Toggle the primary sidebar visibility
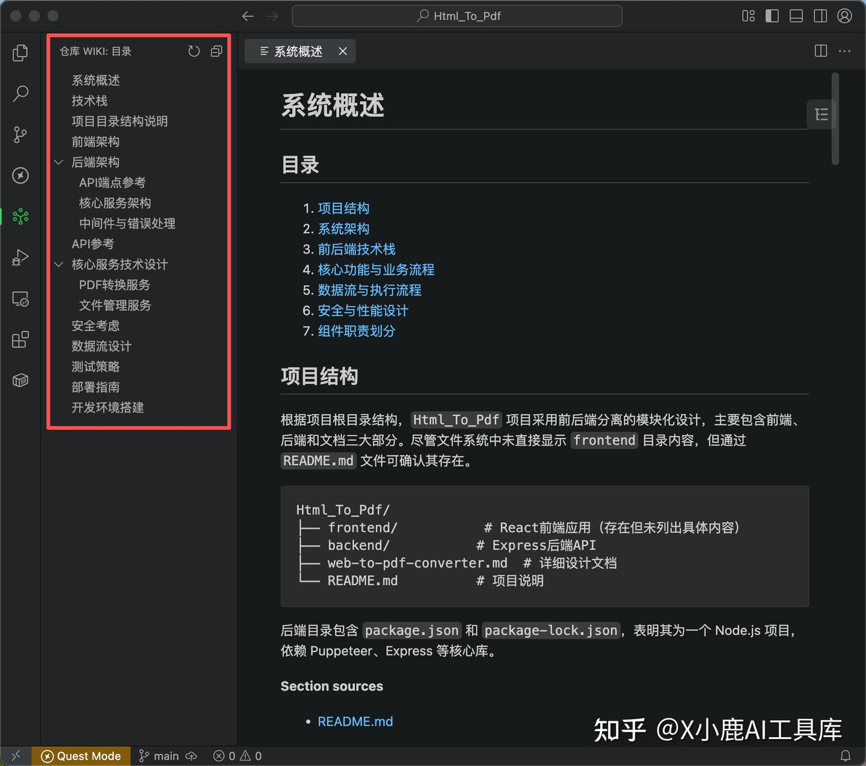866x766 pixels. click(772, 16)
